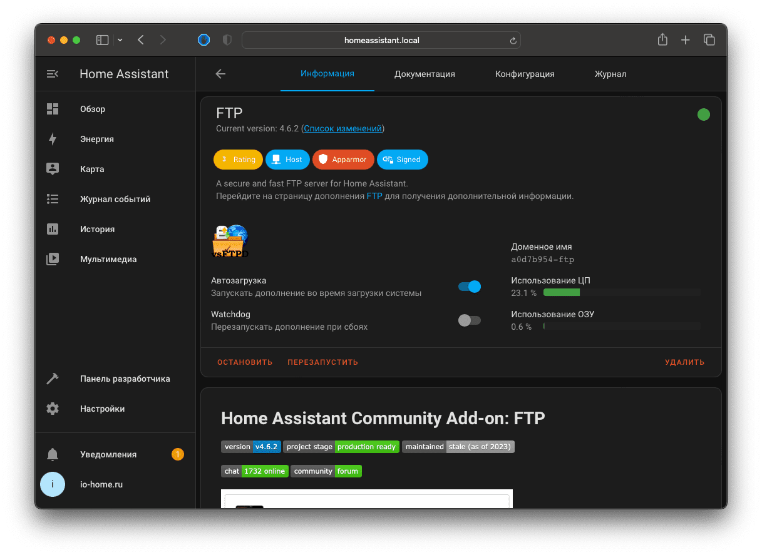Click the Host badge

287,160
